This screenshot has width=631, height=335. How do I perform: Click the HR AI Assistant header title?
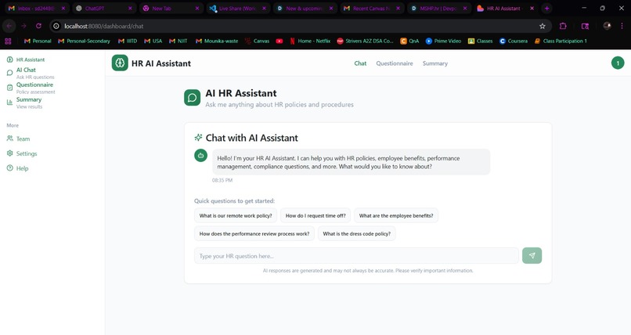point(161,63)
